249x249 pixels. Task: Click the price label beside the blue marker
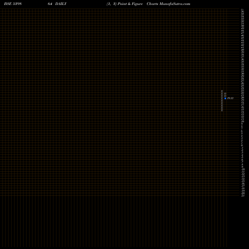tap(231, 98)
